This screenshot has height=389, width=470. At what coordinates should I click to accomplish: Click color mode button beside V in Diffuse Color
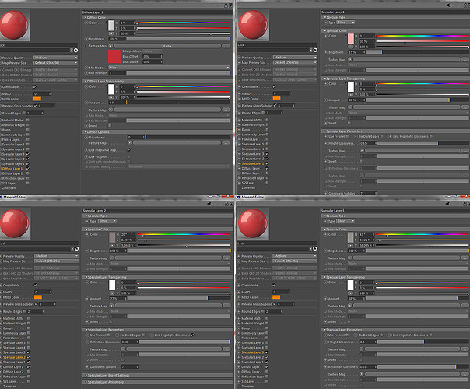click(111, 33)
